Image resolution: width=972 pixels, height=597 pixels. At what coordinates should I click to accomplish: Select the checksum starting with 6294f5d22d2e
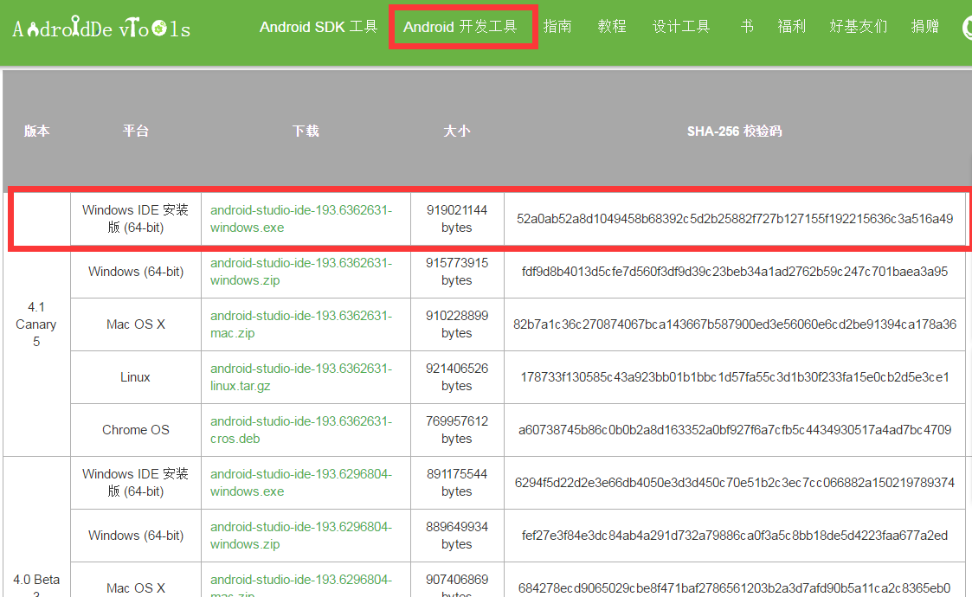coord(735,482)
